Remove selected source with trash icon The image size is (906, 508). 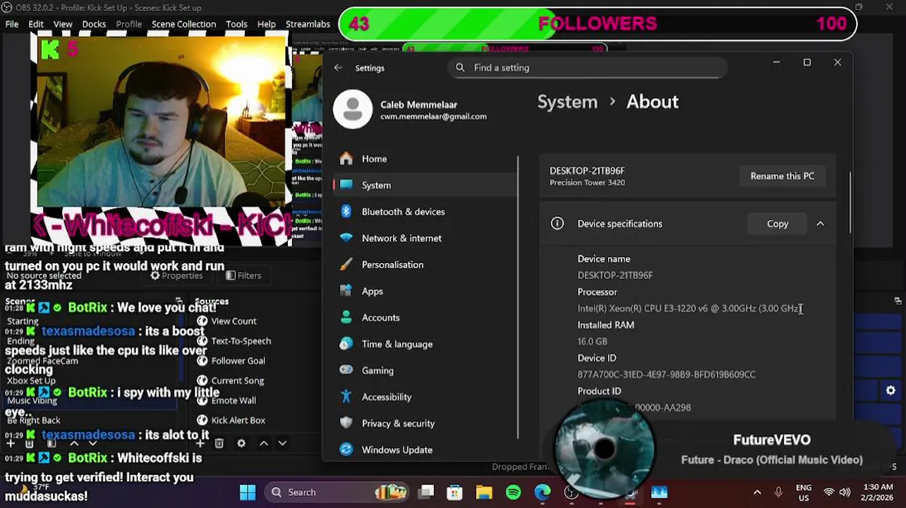point(219,443)
